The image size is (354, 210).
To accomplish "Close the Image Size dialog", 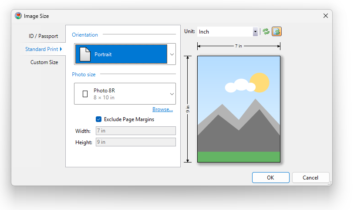I will point(325,16).
